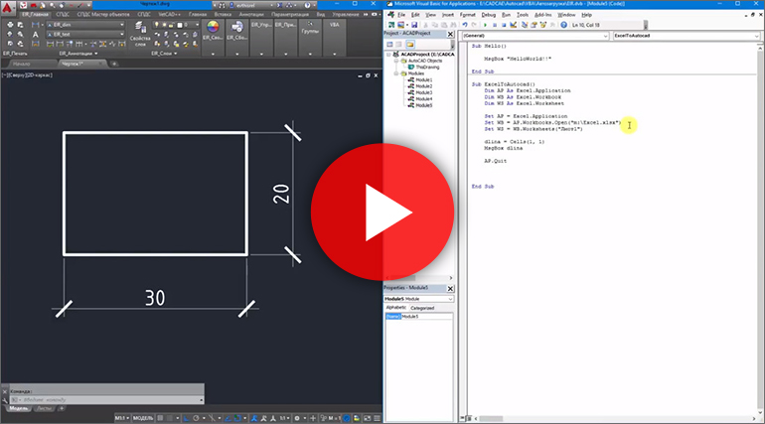Switch to the Categorized properties tab
The width and height of the screenshot is (765, 424).
pos(422,308)
